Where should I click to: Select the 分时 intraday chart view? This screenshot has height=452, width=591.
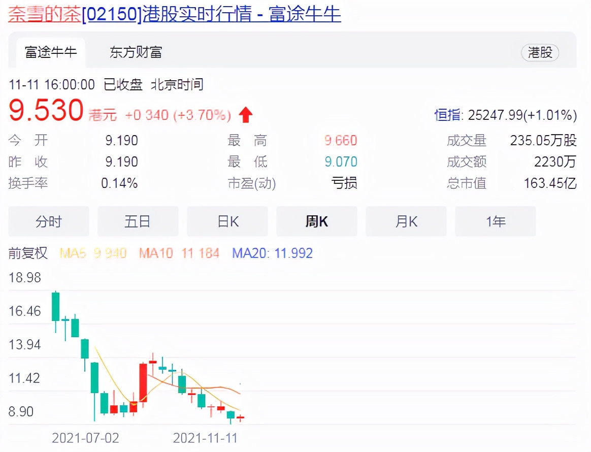pyautogui.click(x=48, y=221)
